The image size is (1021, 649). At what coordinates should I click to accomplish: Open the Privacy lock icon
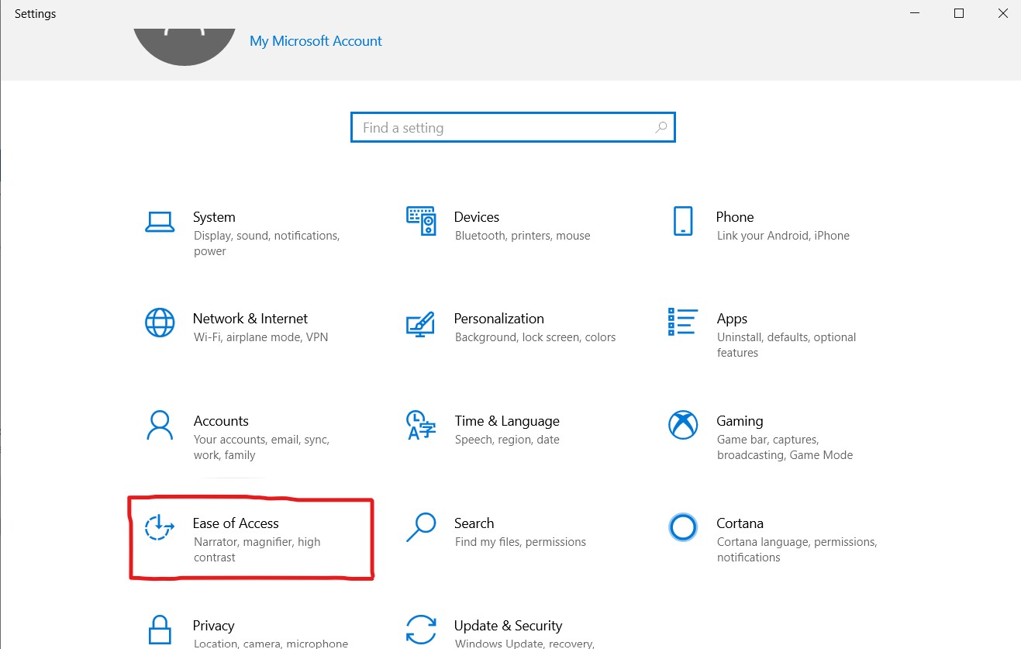point(160,629)
